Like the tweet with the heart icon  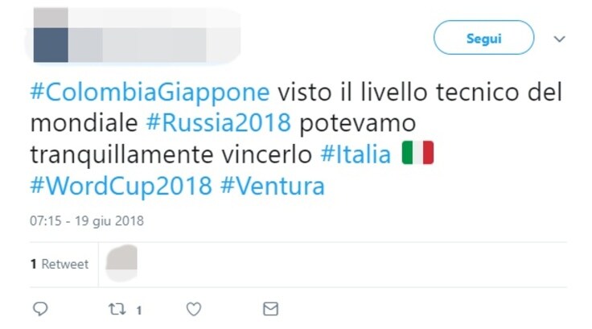click(x=194, y=310)
